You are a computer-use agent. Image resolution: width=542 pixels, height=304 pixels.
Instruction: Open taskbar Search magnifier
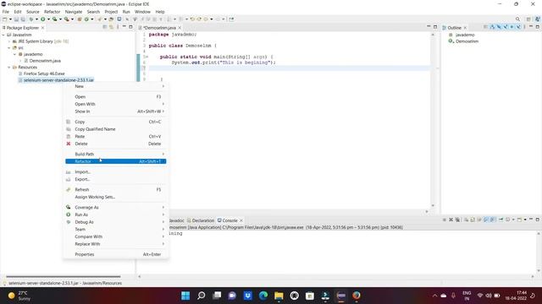tap(202, 296)
